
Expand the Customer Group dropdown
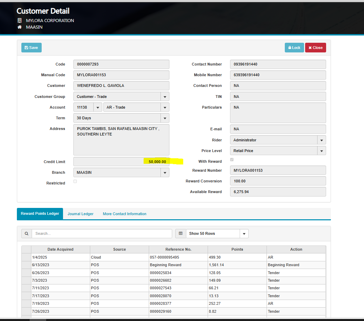(x=165, y=97)
